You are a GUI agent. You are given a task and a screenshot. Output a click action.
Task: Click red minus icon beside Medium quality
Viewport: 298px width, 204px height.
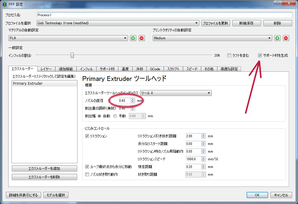click(286, 38)
